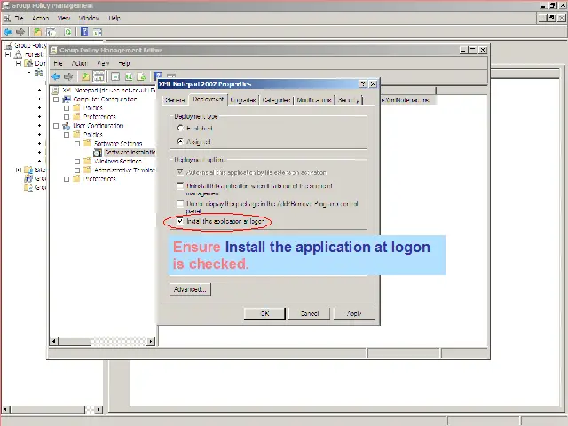This screenshot has height=426, width=568.
Task: Click the Computer Configuration icon in tree
Action: (x=66, y=99)
